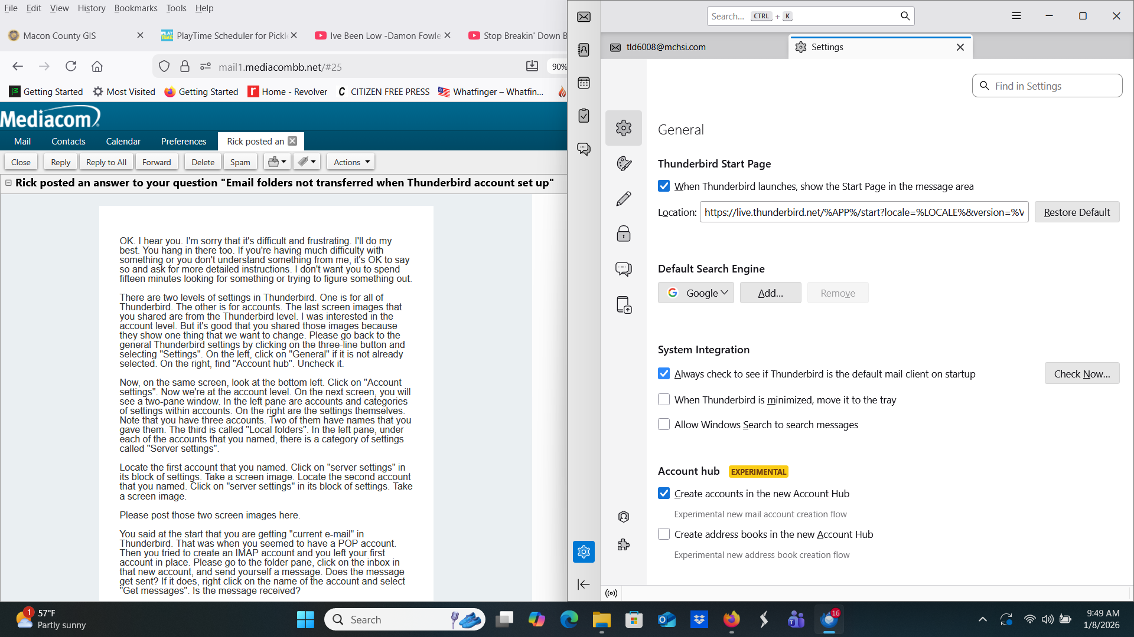Enable Allow Windows Search to search messages
Viewport: 1134px width, 637px height.
tap(664, 425)
